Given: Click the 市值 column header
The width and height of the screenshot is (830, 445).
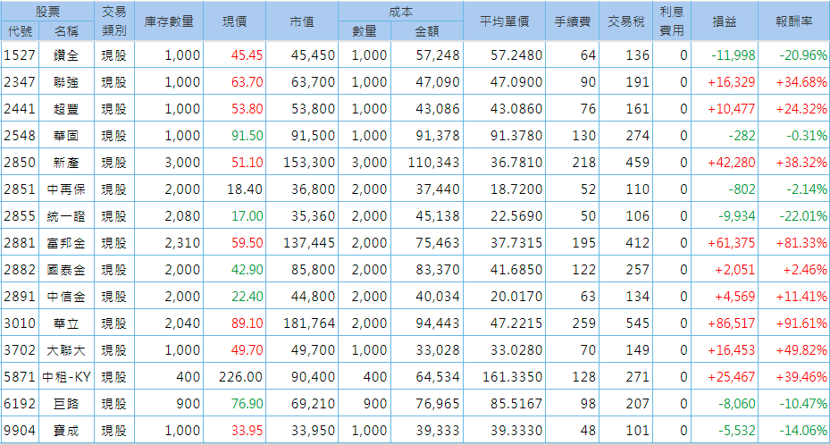Looking at the screenshot, I should coord(302,21).
